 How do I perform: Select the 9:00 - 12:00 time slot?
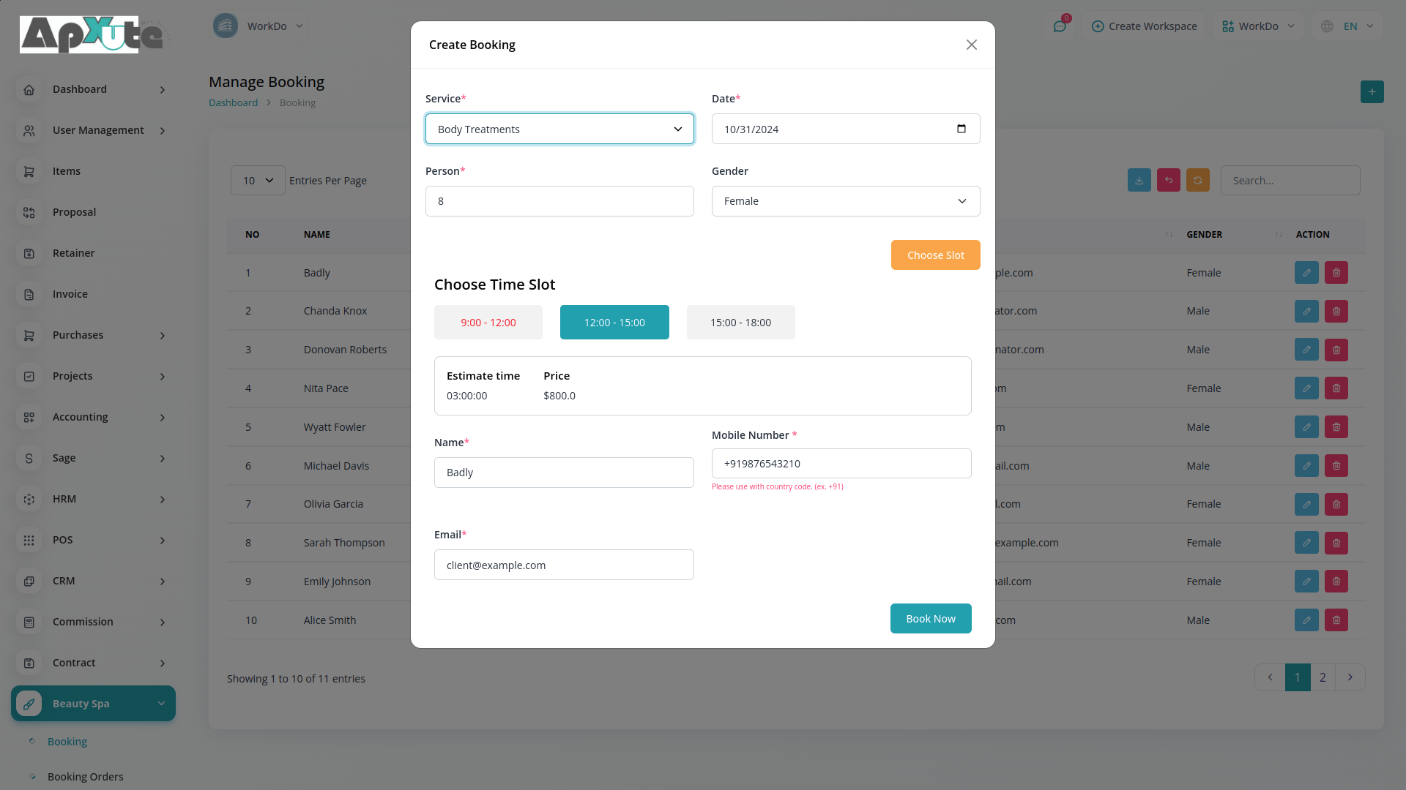pyautogui.click(x=488, y=323)
